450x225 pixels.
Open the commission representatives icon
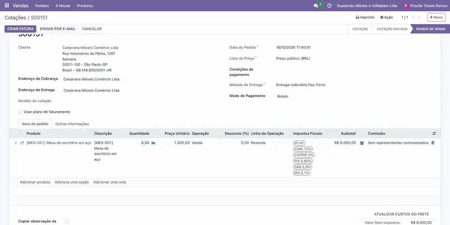[x=362, y=143]
